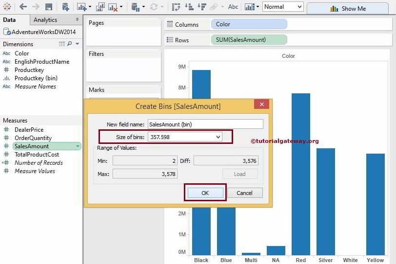Select the Measure Names field
396x264 pixels.
point(35,87)
